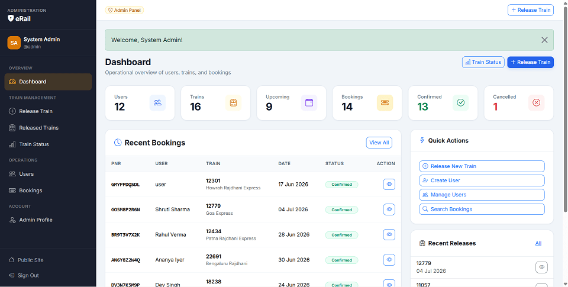Click the Trains count card
Viewport: 568px width, 287px height.
pyautogui.click(x=215, y=103)
